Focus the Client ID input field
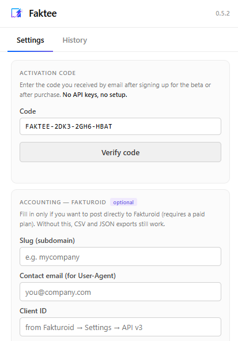The height and width of the screenshot is (341, 238). (120, 327)
